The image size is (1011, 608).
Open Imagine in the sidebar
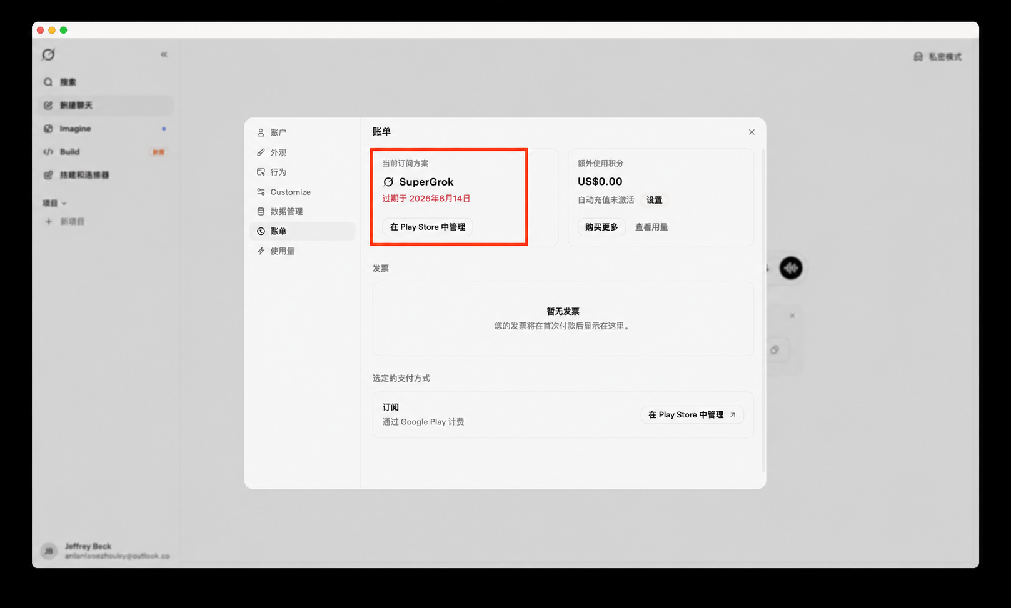tap(105, 129)
